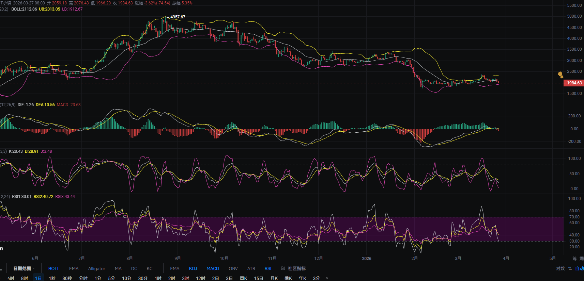This screenshot has height=281, width=584.
Task: Switch to the 1时 timeframe
Action: [x=158, y=278]
